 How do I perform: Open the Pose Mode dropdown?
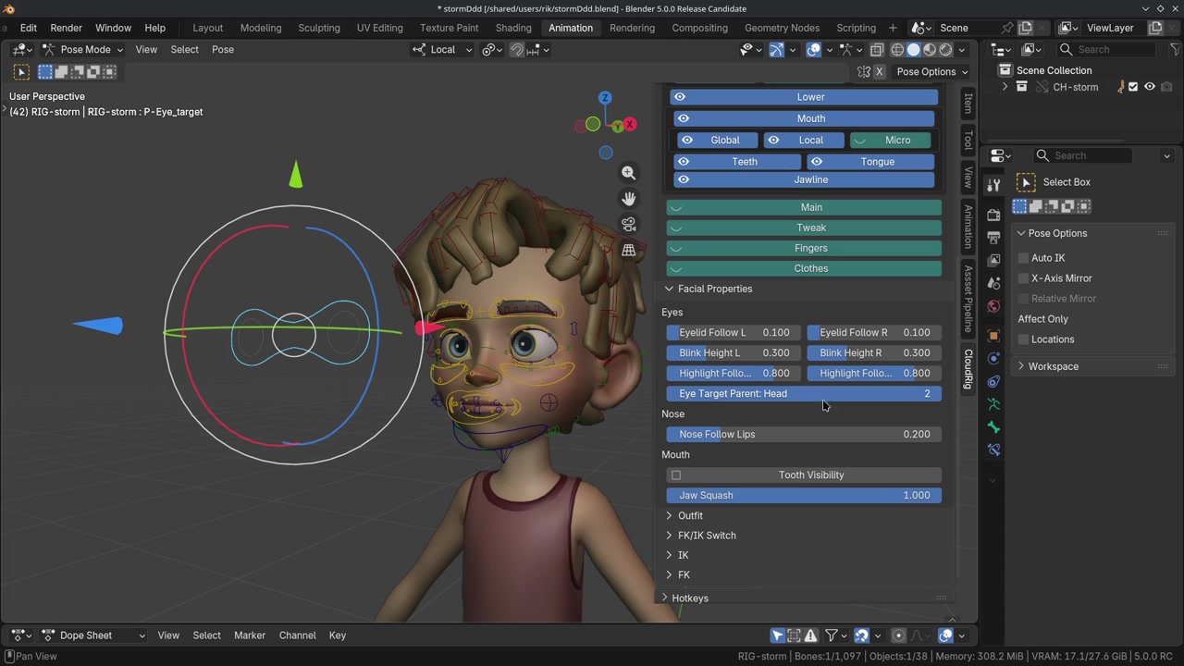(83, 50)
